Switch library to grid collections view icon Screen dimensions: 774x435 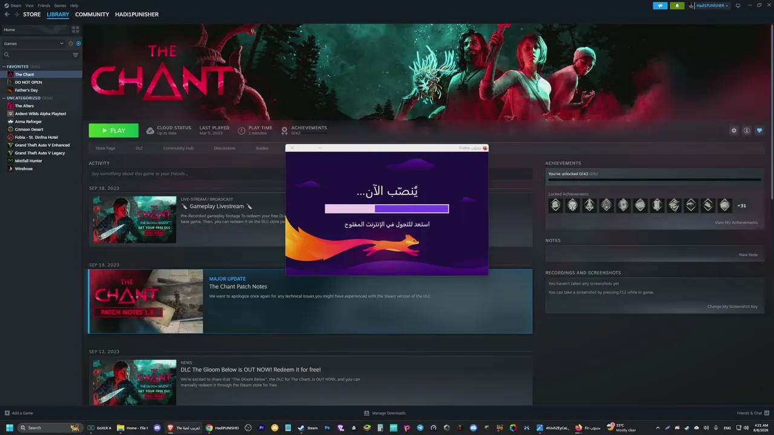[x=76, y=29]
